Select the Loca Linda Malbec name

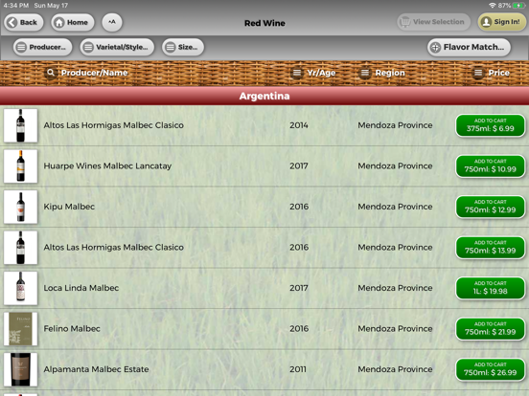tap(81, 288)
